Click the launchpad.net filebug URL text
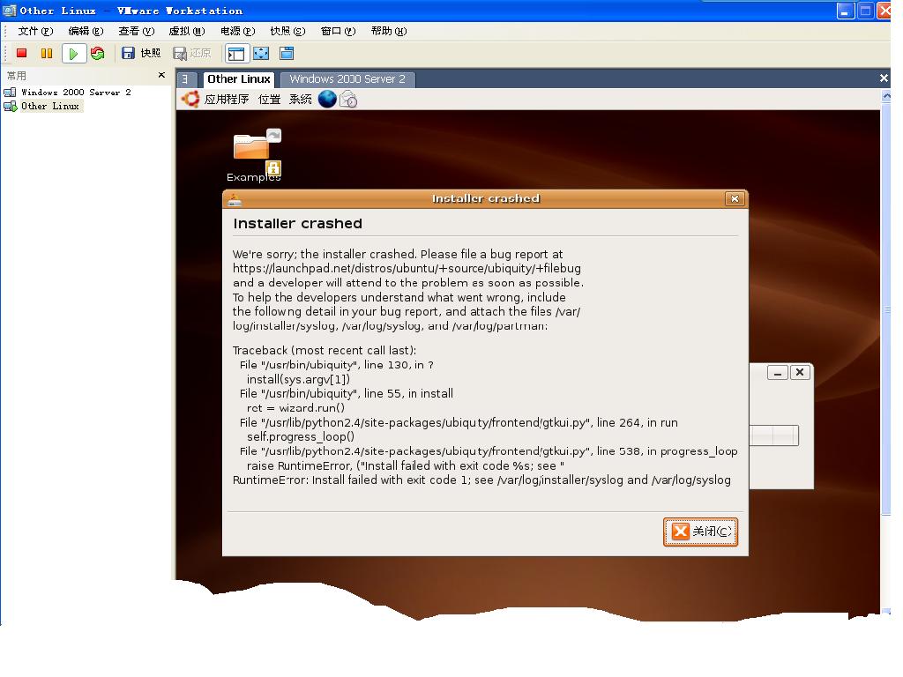This screenshot has width=903, height=677. pos(407,268)
